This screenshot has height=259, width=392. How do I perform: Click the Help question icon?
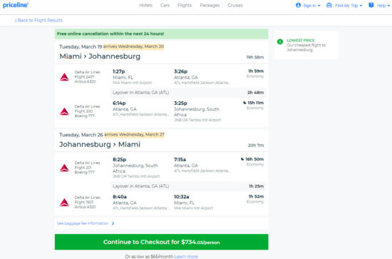point(371,5)
